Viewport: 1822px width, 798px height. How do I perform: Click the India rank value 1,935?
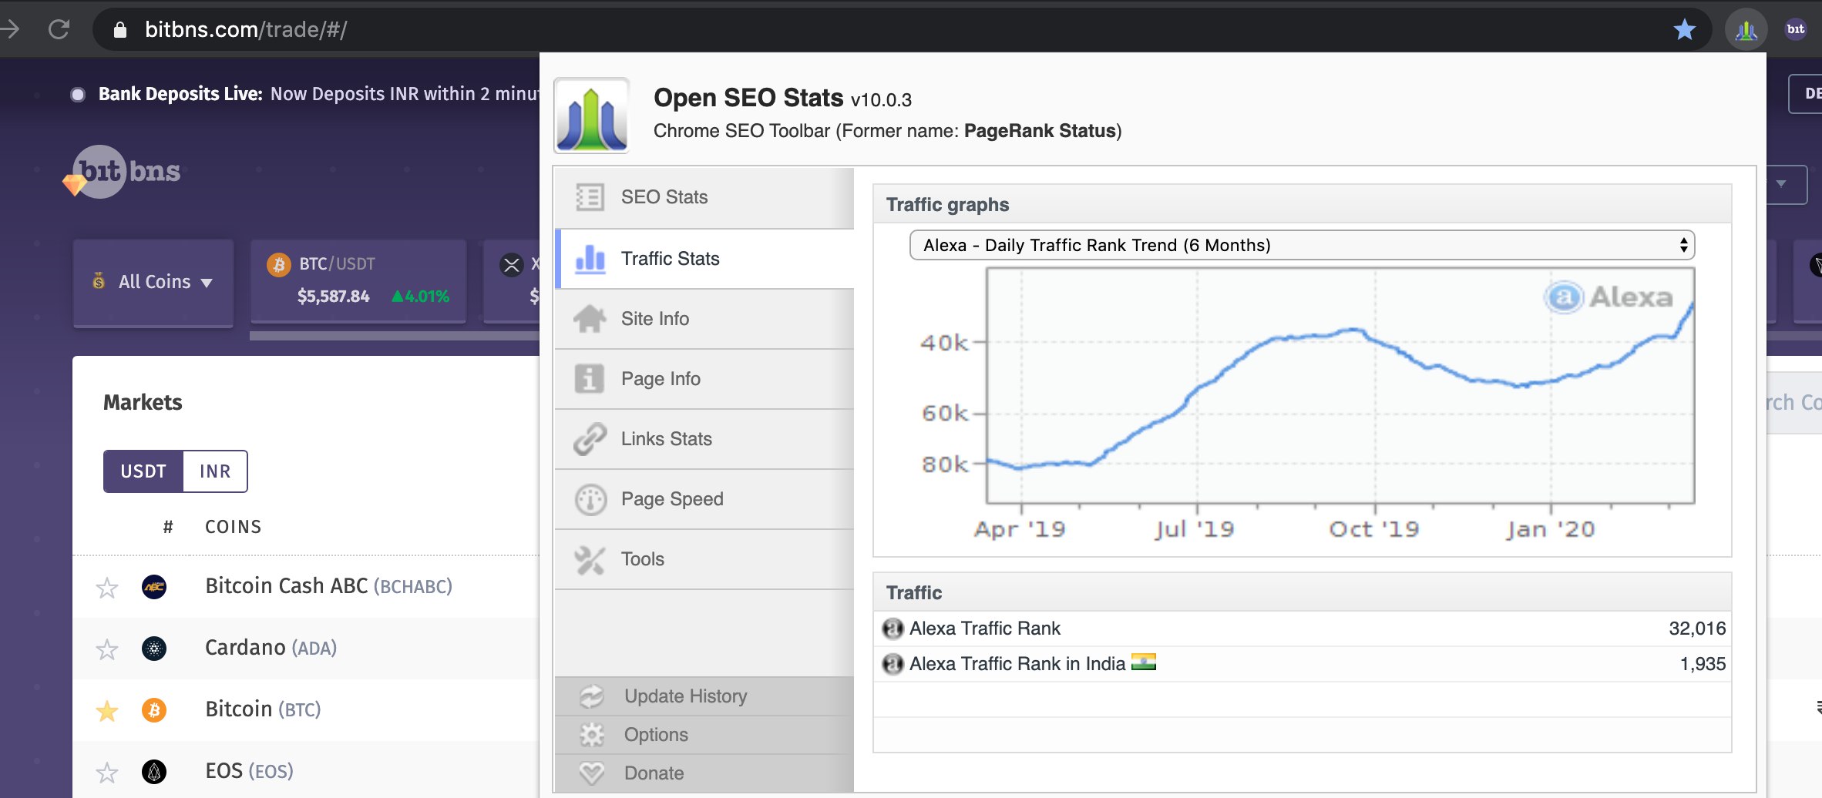tap(1703, 664)
